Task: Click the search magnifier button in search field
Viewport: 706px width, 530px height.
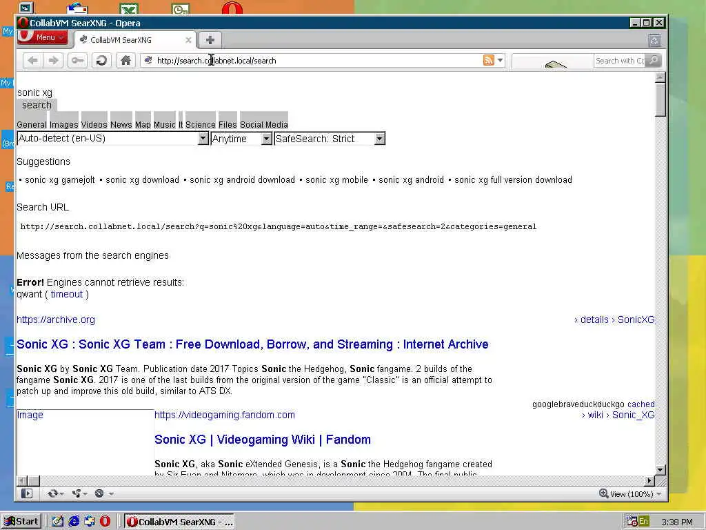Action: pos(654,60)
